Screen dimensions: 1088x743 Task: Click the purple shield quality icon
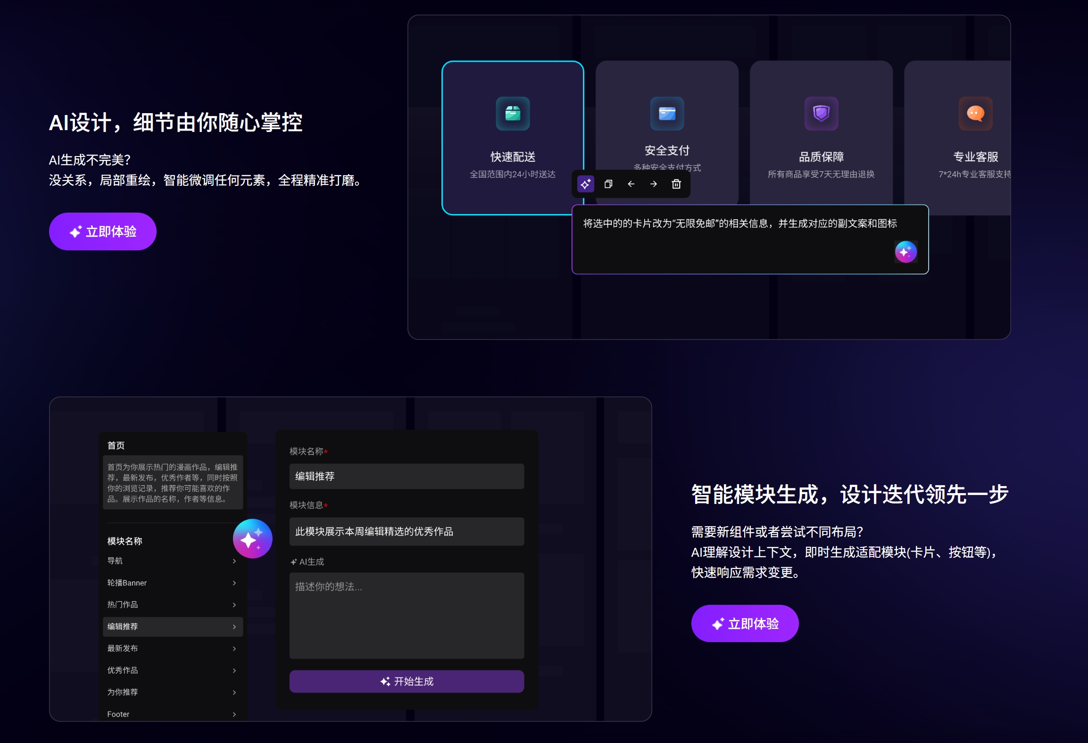821,114
